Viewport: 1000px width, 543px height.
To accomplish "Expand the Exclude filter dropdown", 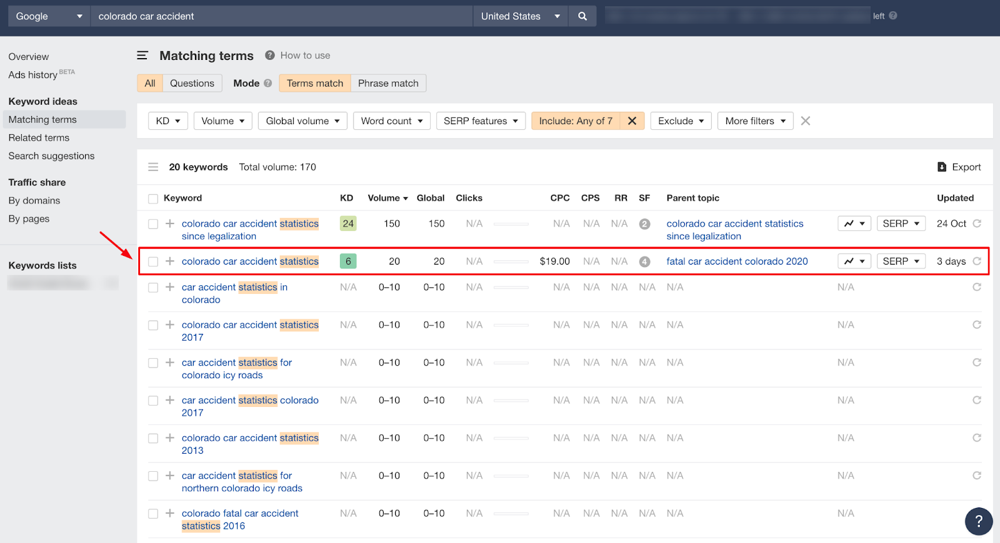I will [x=681, y=121].
